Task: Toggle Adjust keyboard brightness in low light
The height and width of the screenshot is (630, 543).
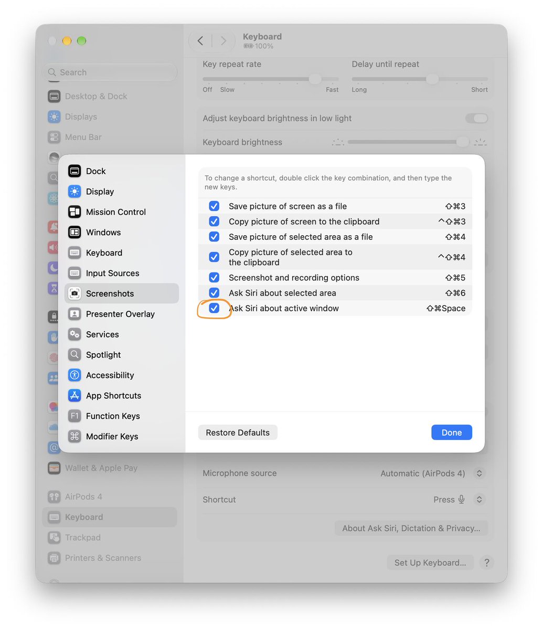Action: pos(476,119)
